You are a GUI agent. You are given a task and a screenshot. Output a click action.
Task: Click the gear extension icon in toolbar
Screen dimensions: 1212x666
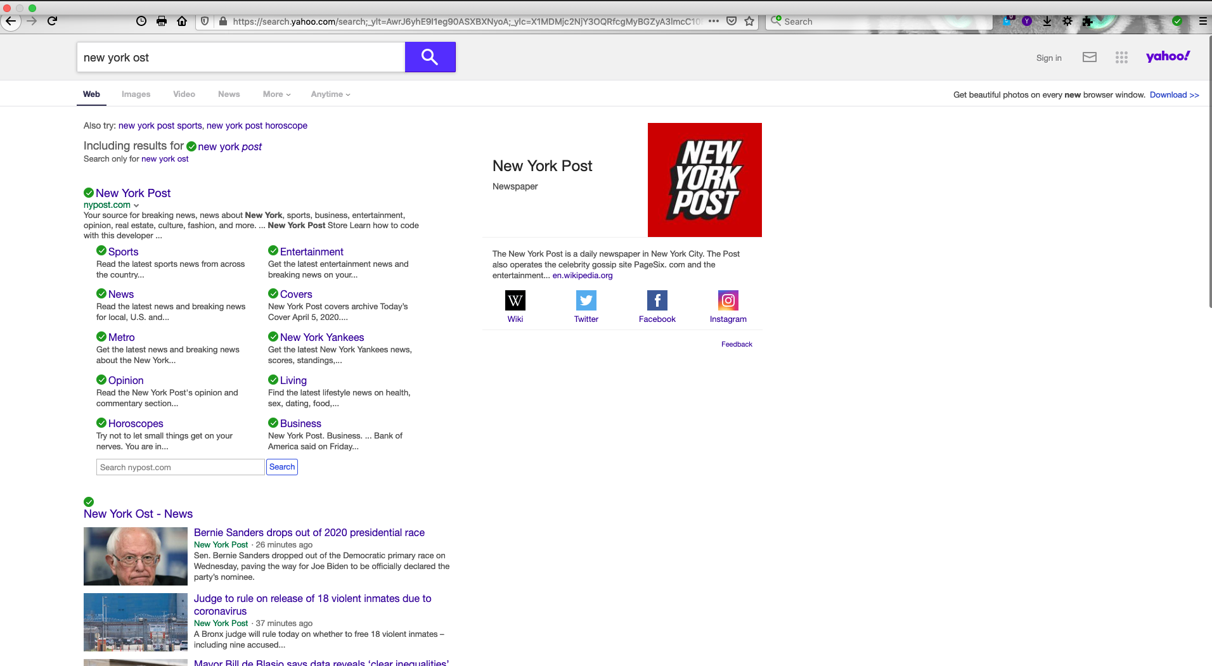pos(1067,21)
